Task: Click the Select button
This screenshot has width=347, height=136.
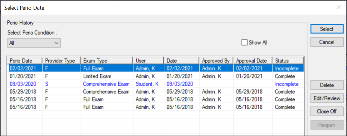Action: click(x=327, y=29)
